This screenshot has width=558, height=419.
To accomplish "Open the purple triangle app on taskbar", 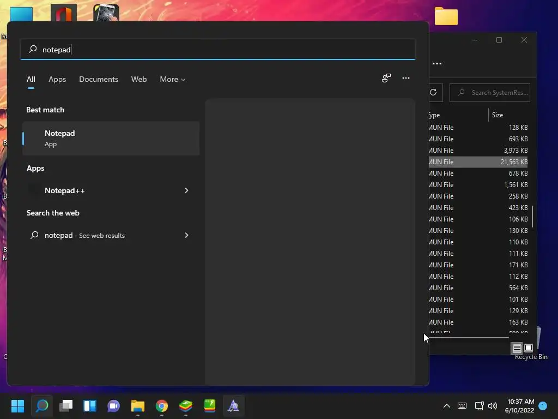I will (233, 405).
